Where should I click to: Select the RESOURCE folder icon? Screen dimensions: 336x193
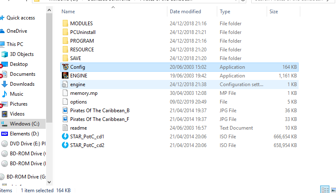(65, 50)
